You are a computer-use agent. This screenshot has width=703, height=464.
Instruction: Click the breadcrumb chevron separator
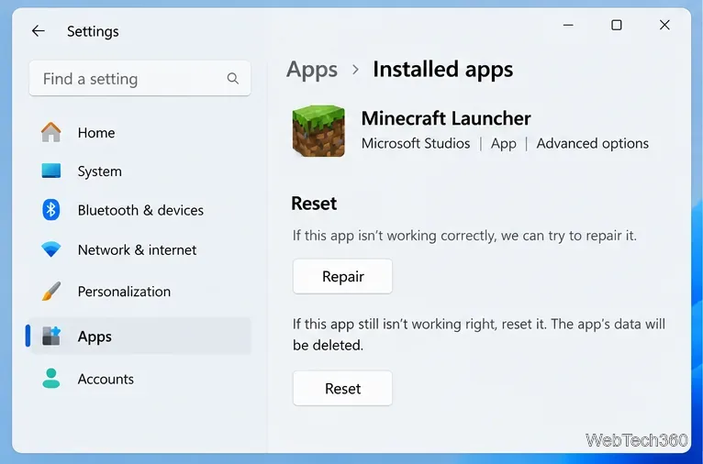pos(355,70)
